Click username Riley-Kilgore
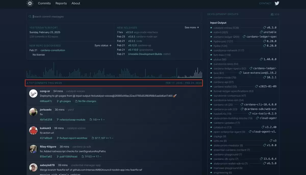The width and height of the screenshot is (306, 175). point(48,147)
